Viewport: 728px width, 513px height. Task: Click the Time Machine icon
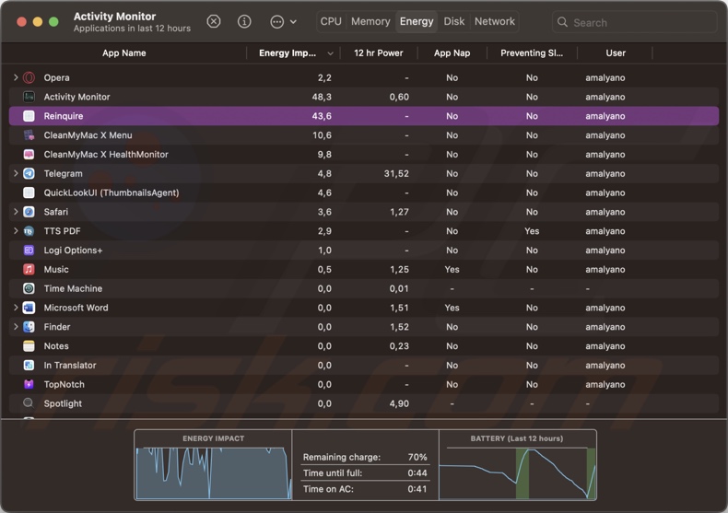29,288
